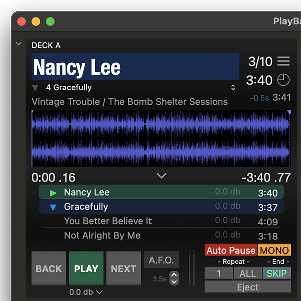Click the clock icon beside 3:40

coord(283,80)
